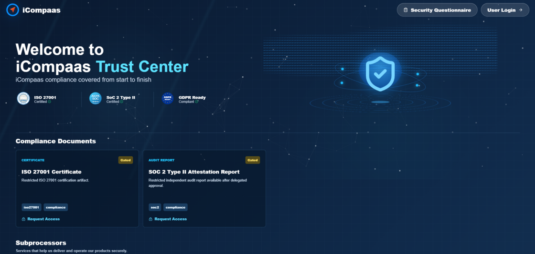Click the iCompaas brand name text
Screen dimensions: 535x254
[41, 10]
